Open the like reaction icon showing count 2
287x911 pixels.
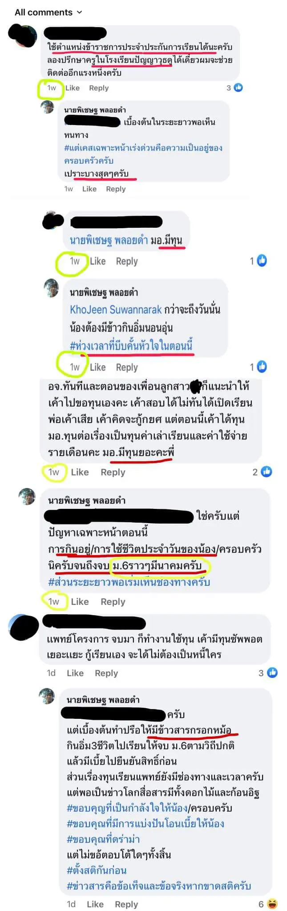click(x=266, y=472)
